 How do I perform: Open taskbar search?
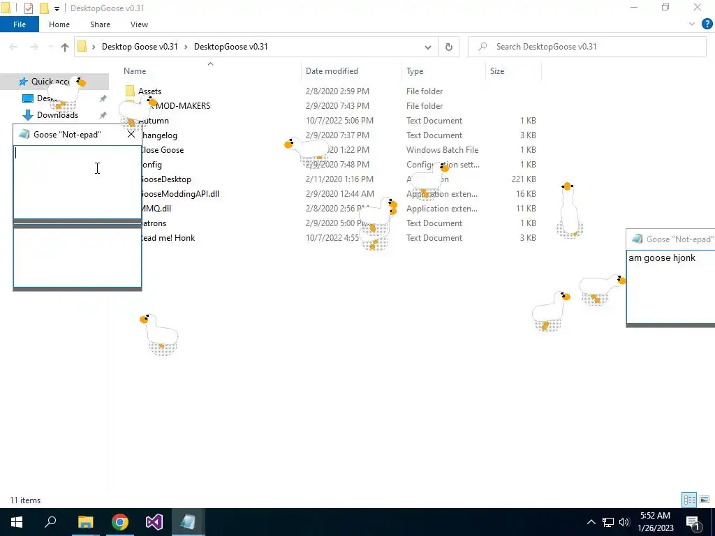50,522
